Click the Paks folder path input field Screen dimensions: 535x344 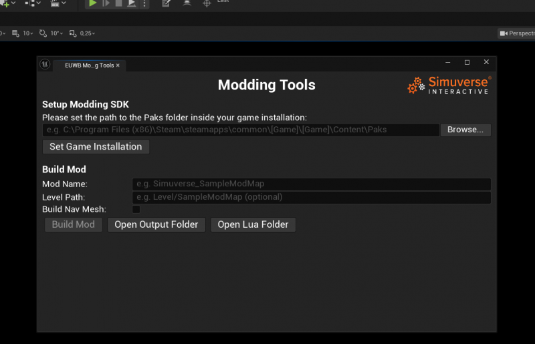(x=241, y=130)
